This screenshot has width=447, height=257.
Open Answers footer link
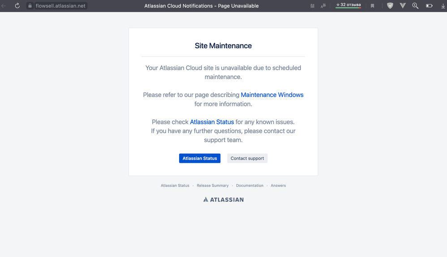[278, 185]
